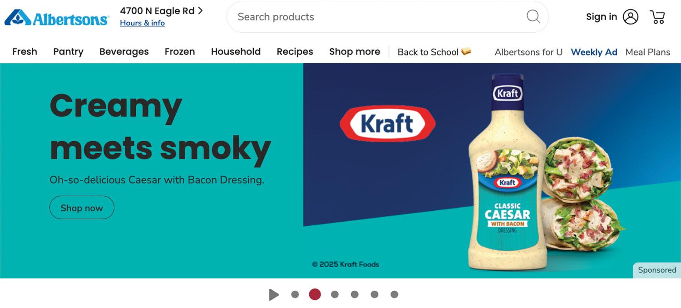
Task: Play the banner carousel
Action: (273, 294)
